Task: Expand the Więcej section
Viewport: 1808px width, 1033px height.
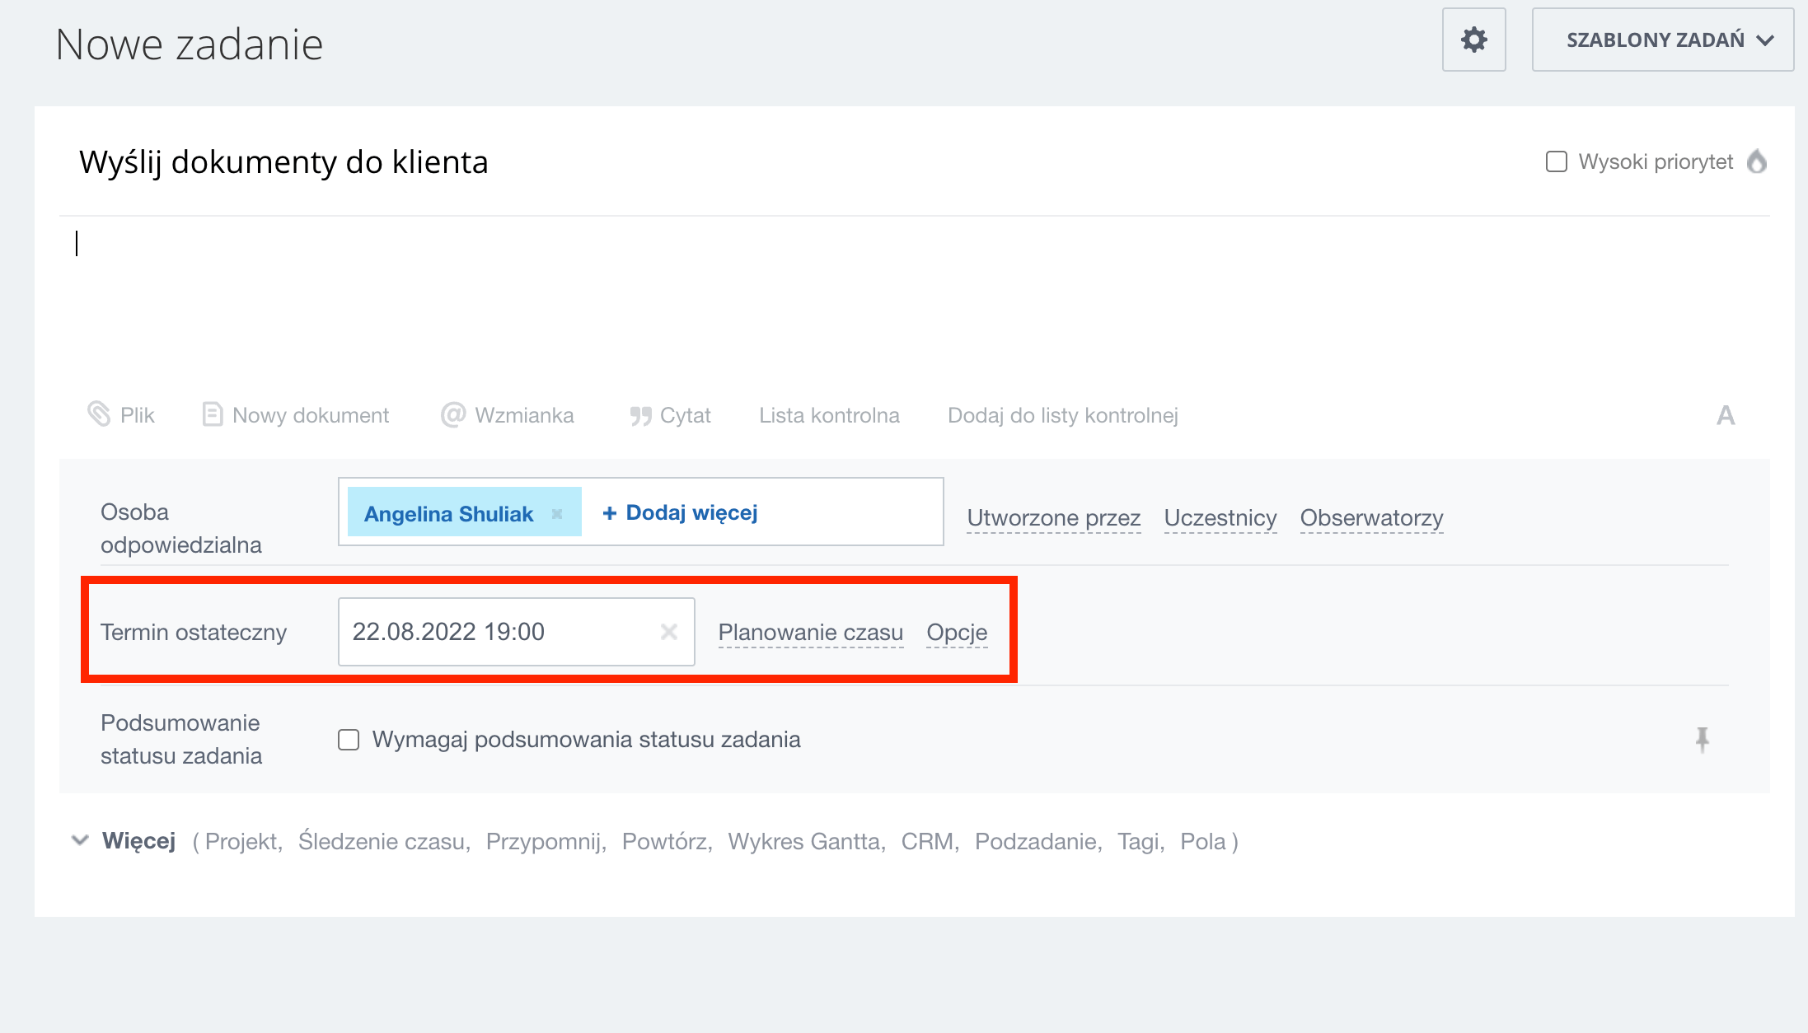Action: [138, 841]
